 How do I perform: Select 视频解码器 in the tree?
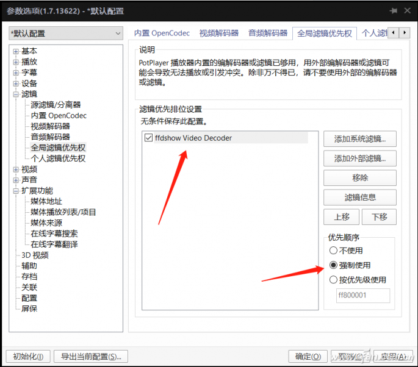[x=50, y=126]
